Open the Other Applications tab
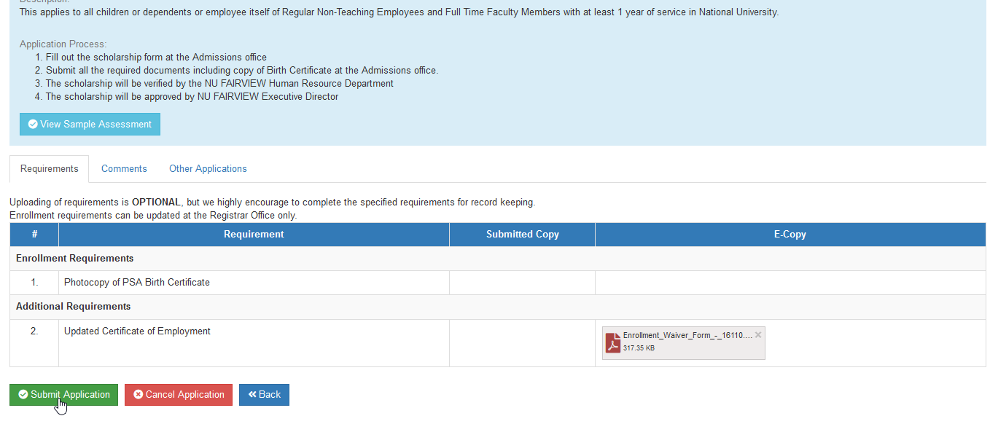 (208, 169)
